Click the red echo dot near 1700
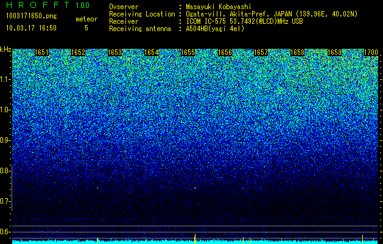This screenshot has width=383, height=244. click(x=363, y=188)
